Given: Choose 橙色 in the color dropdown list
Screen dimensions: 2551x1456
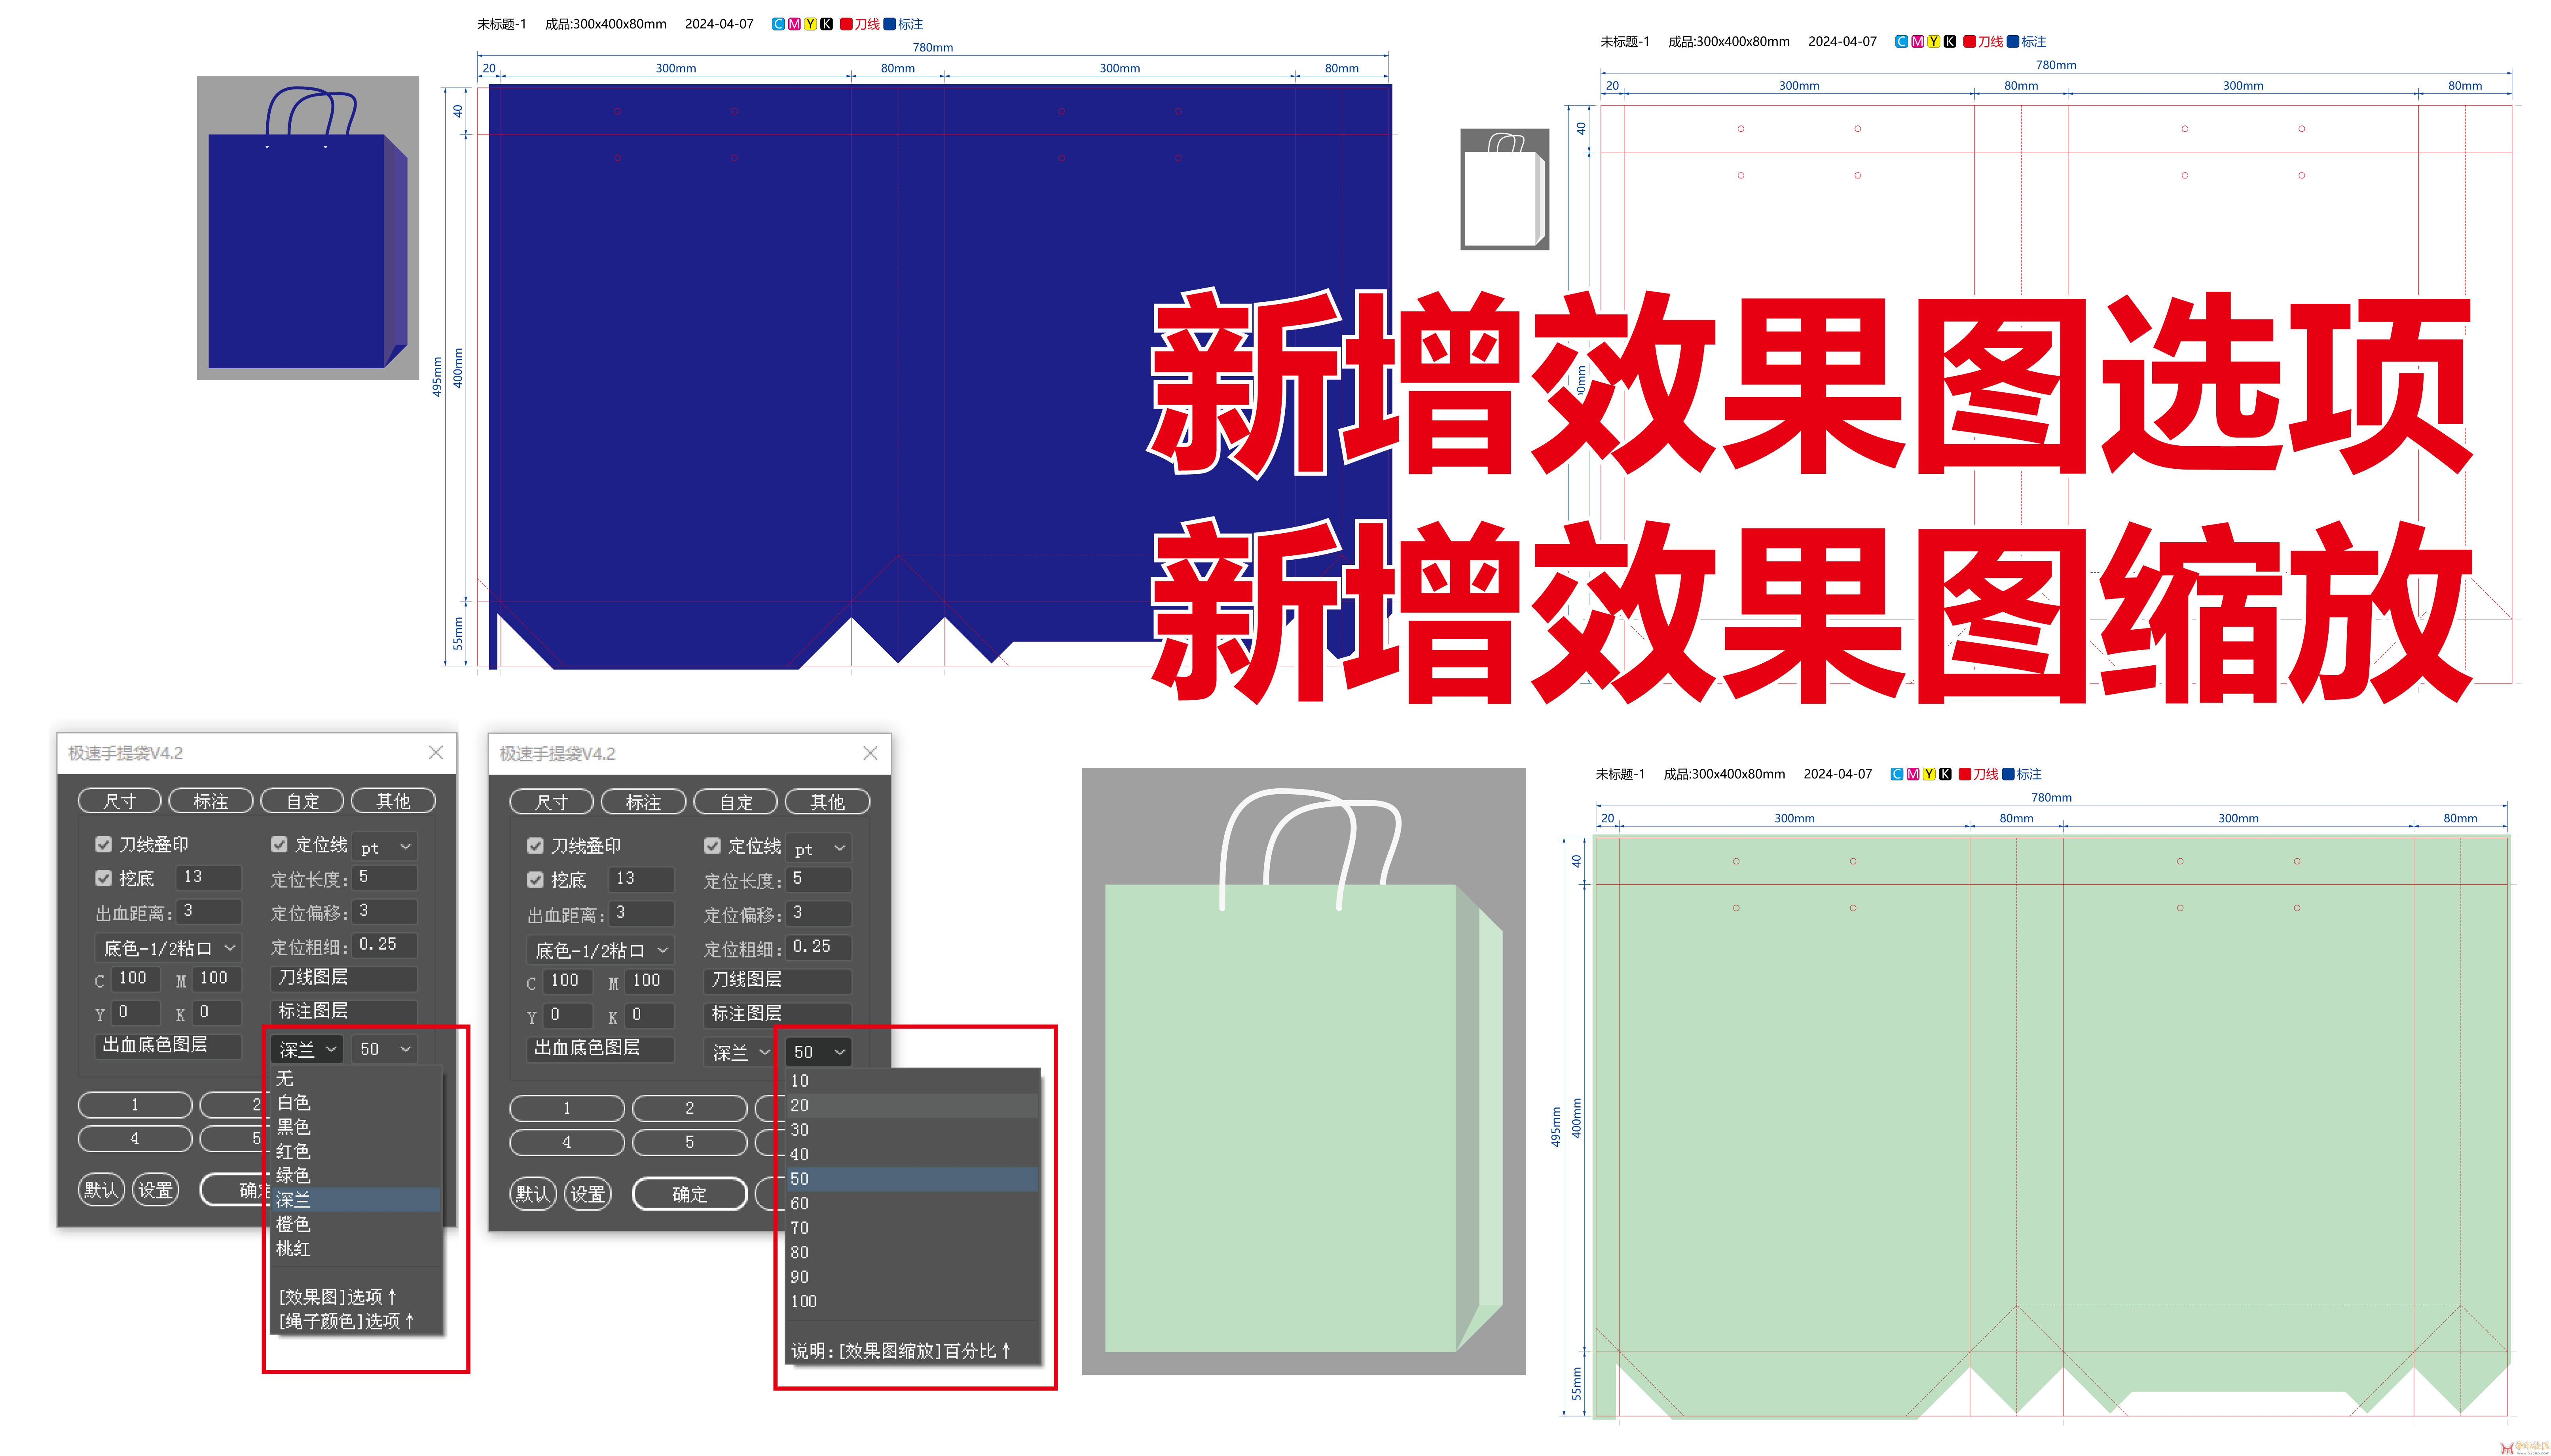Looking at the screenshot, I should [355, 1224].
